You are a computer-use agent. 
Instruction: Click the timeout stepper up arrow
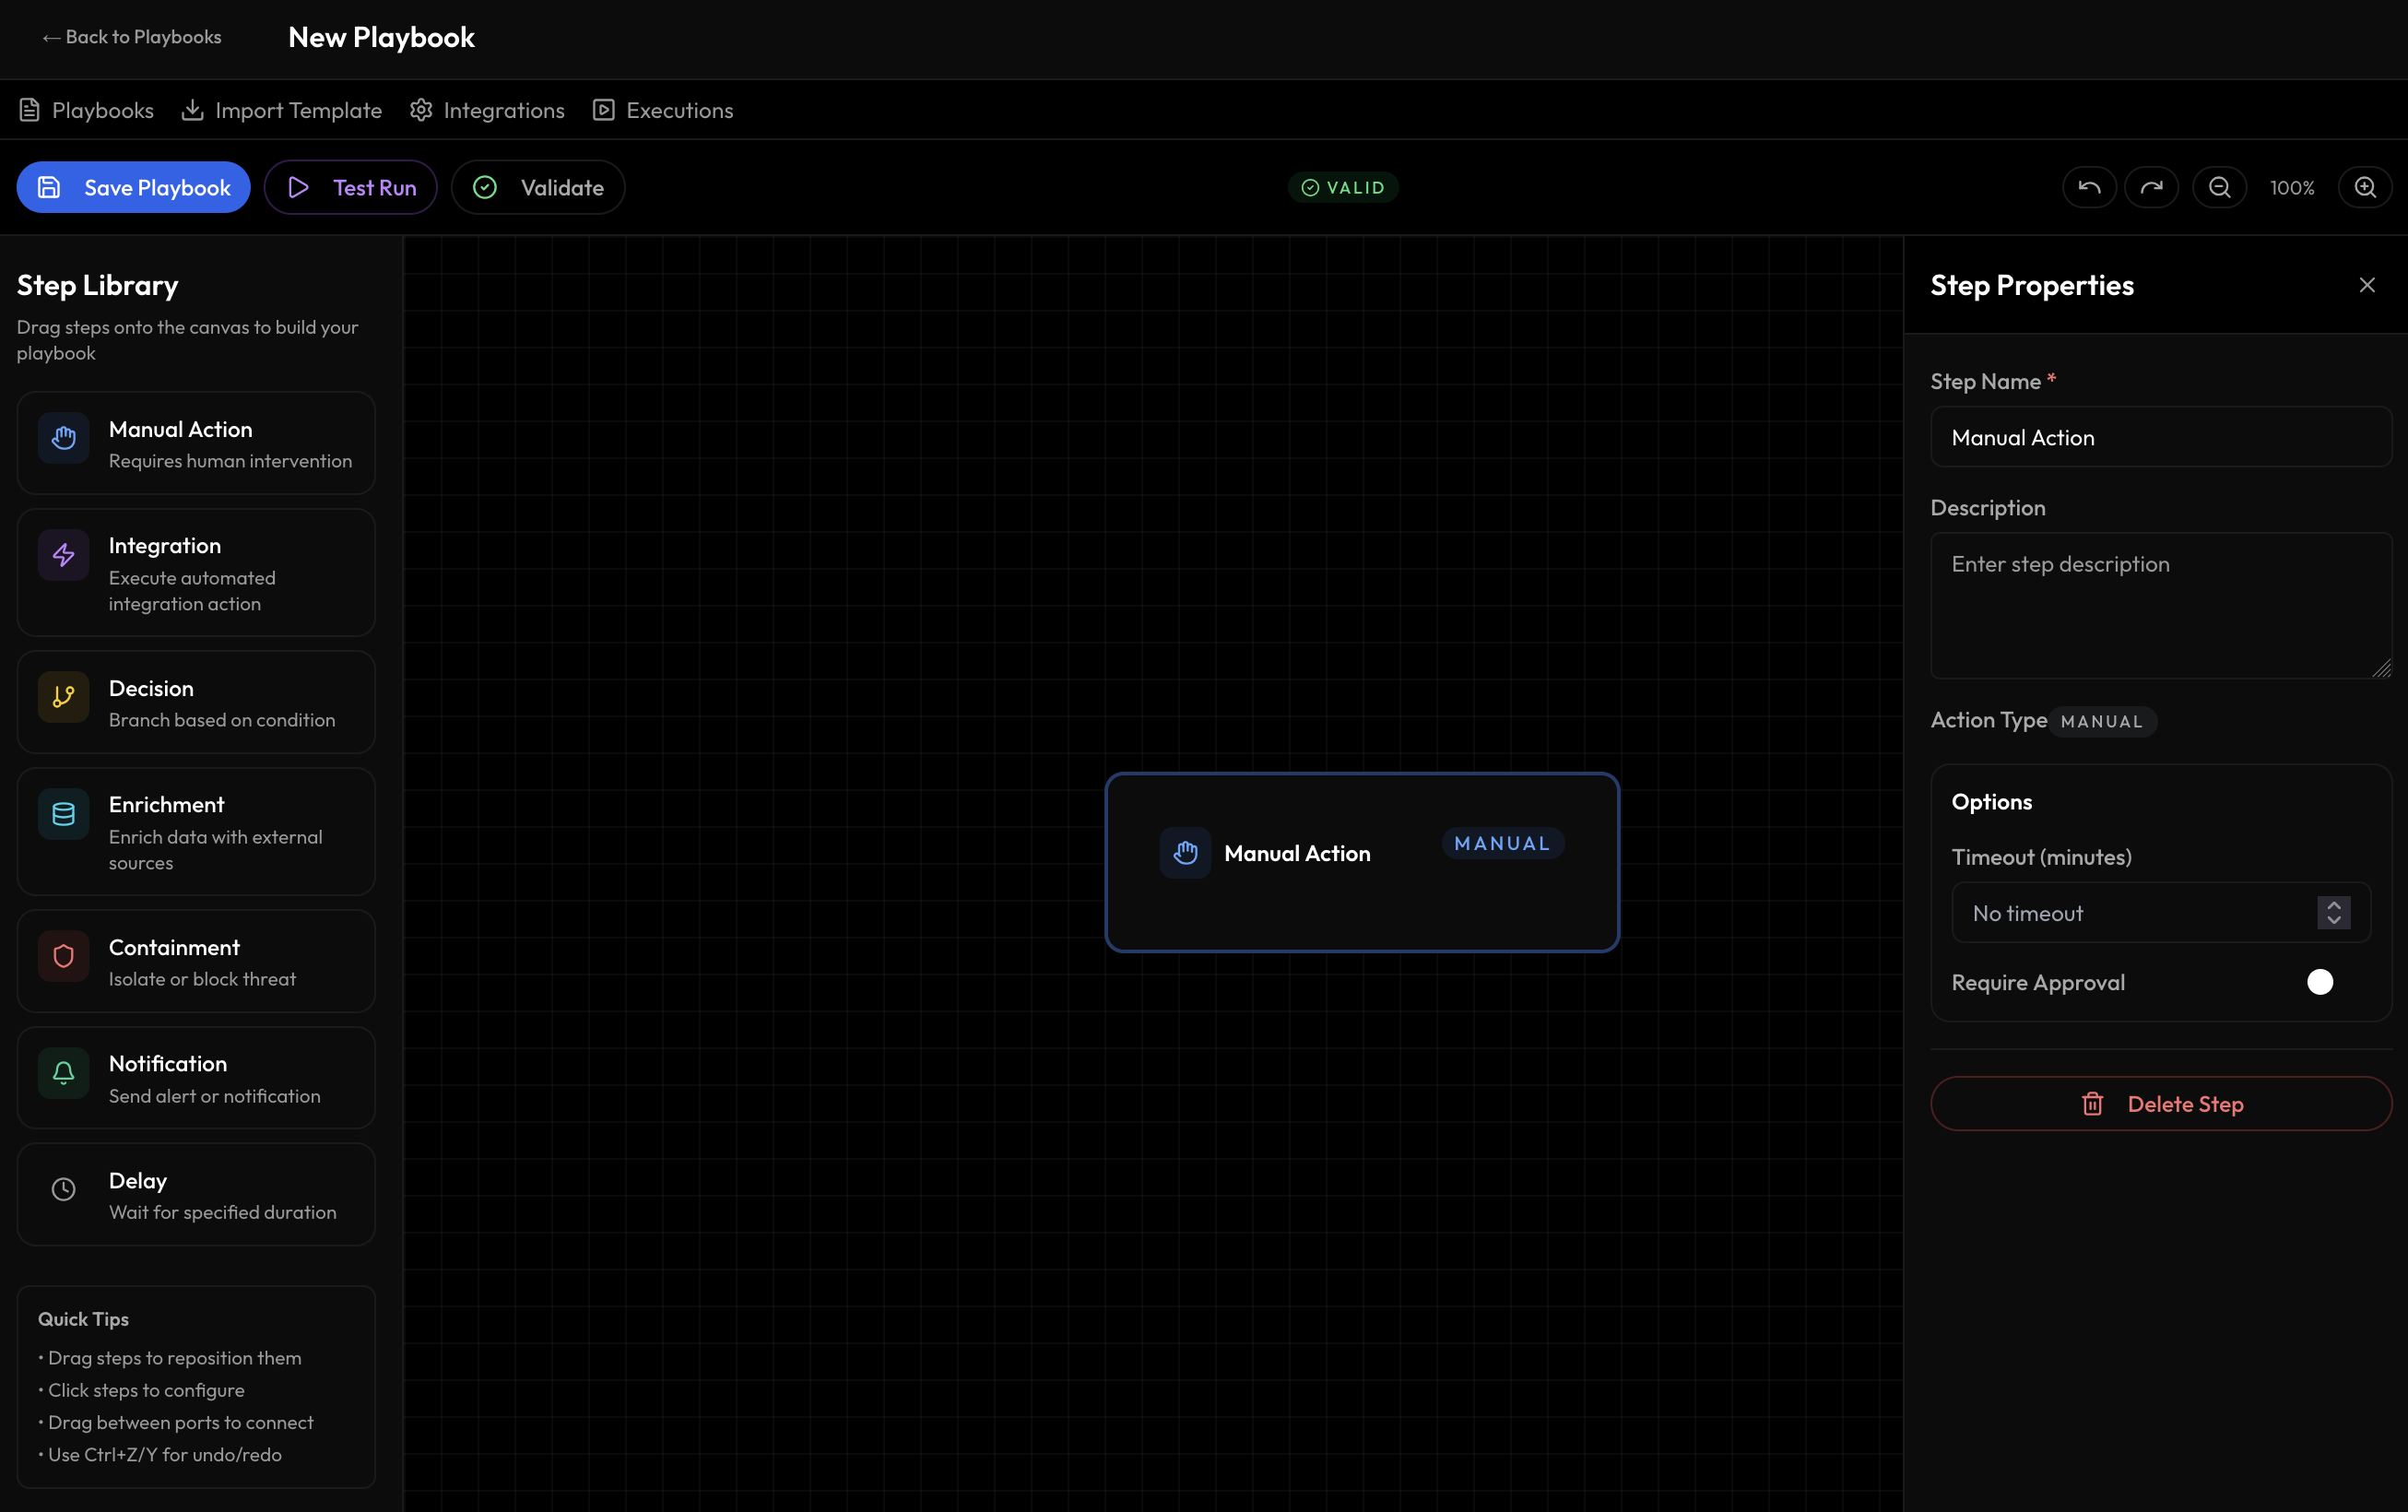point(2334,904)
